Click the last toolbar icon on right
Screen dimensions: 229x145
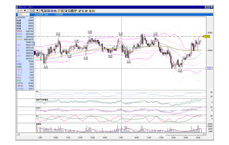(94, 11)
